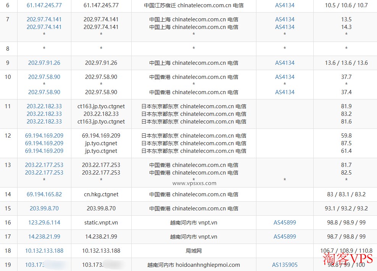Select latency value 10.5 / 10.6 / 10.7
Screen dimensions: 377x271
click(x=346, y=5)
